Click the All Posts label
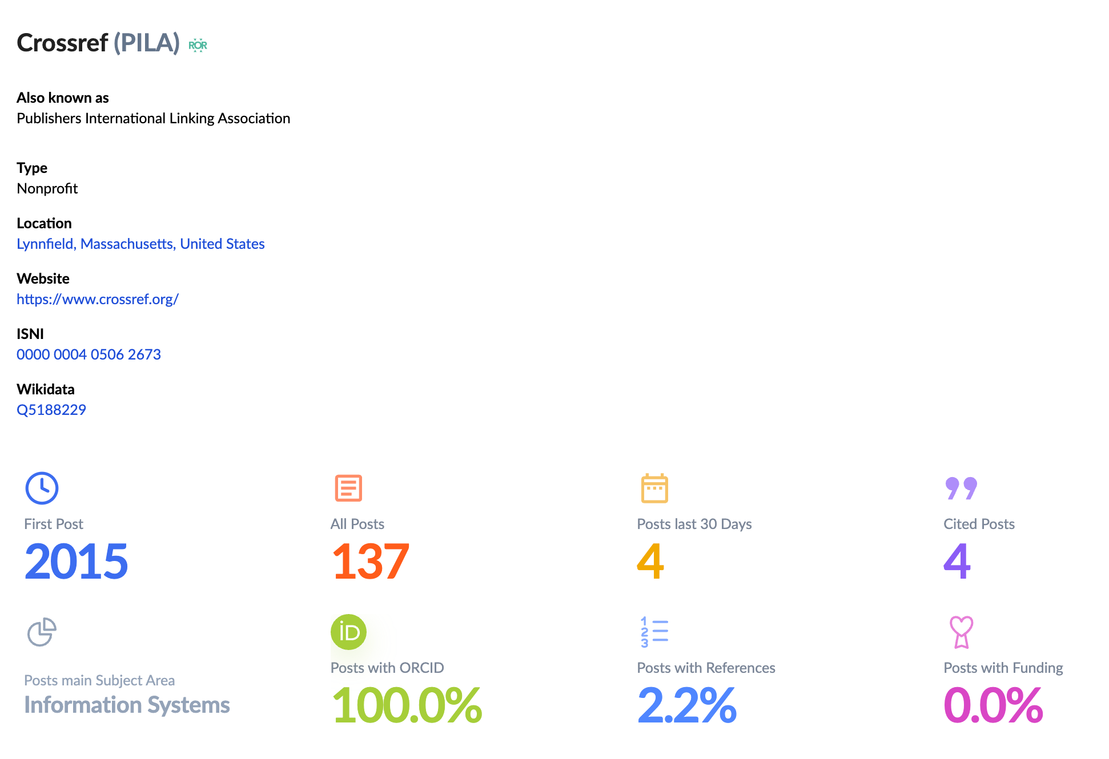Viewport: 1109px width, 759px height. (357, 524)
